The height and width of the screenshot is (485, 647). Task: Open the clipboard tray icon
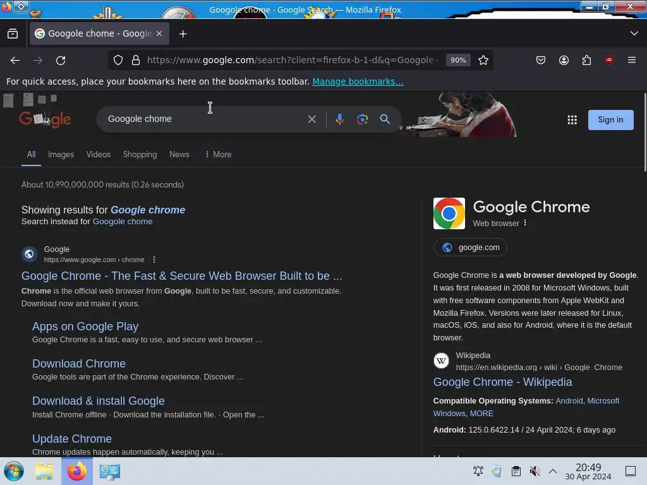pos(516,471)
